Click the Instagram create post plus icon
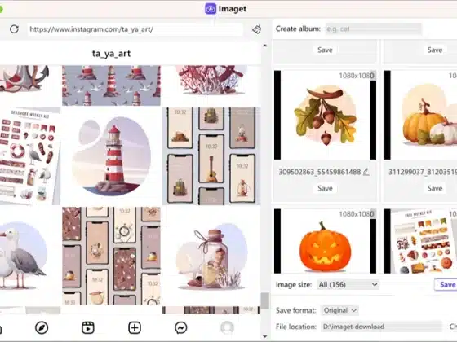The image size is (457, 342). 135,327
